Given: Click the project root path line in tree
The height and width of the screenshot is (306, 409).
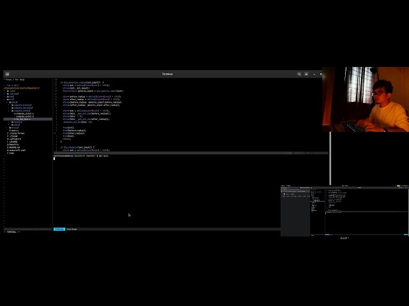Looking at the screenshot, I should [21, 88].
